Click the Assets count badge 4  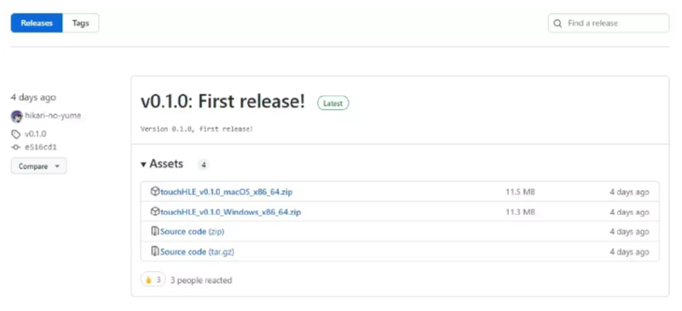tap(203, 164)
